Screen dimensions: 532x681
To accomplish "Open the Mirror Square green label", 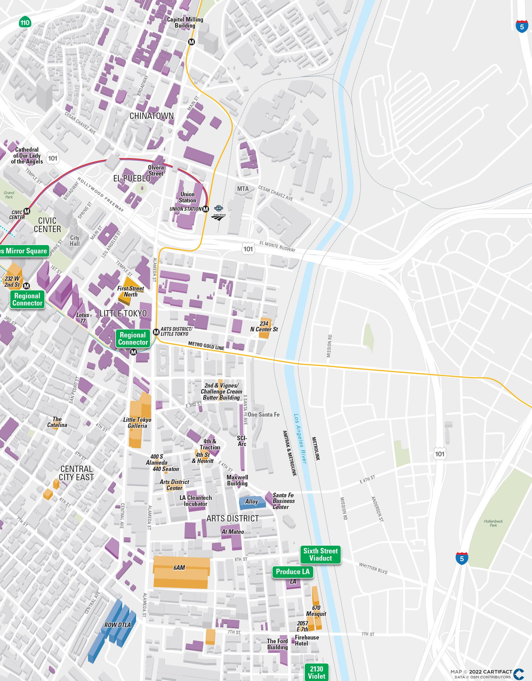I will click(x=24, y=251).
